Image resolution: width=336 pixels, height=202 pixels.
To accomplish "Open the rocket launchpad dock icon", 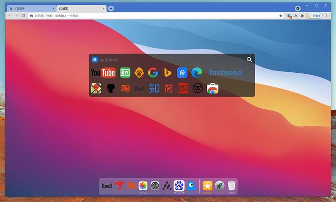I will (220, 185).
